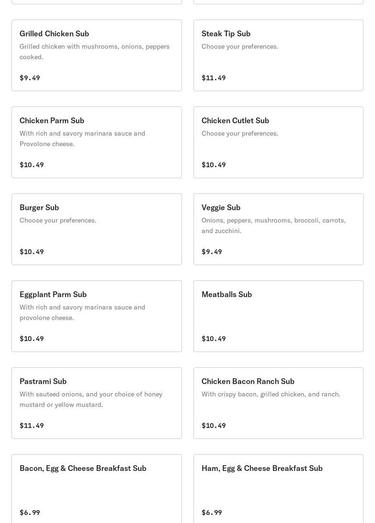Image resolution: width=375 pixels, height=523 pixels.
Task: Click the Chicken Parm Sub marinara description
Action: point(82,139)
